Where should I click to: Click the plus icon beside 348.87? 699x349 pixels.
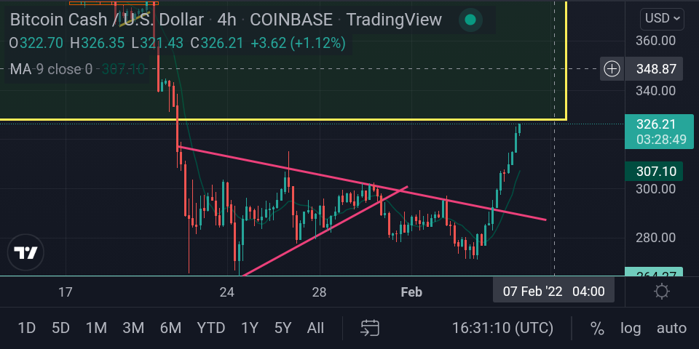pyautogui.click(x=612, y=69)
